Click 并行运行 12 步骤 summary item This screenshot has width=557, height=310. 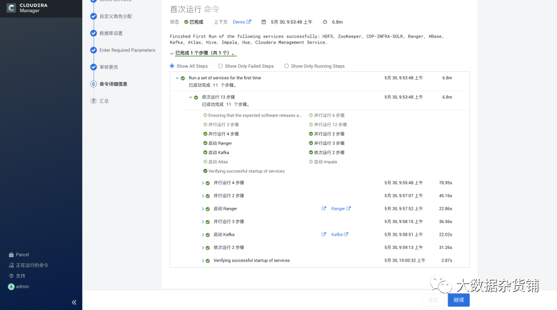pyautogui.click(x=330, y=124)
